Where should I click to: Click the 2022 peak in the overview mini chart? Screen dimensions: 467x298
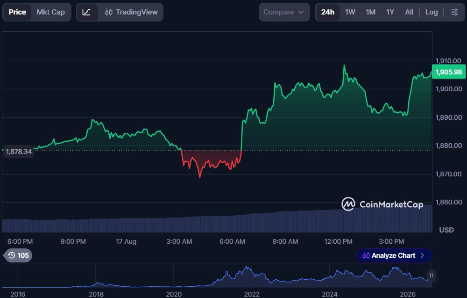tap(247, 268)
